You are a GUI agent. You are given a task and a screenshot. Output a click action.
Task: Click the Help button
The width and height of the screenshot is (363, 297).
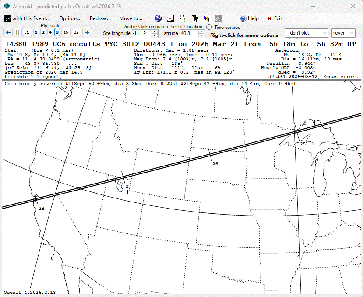[x=250, y=18]
